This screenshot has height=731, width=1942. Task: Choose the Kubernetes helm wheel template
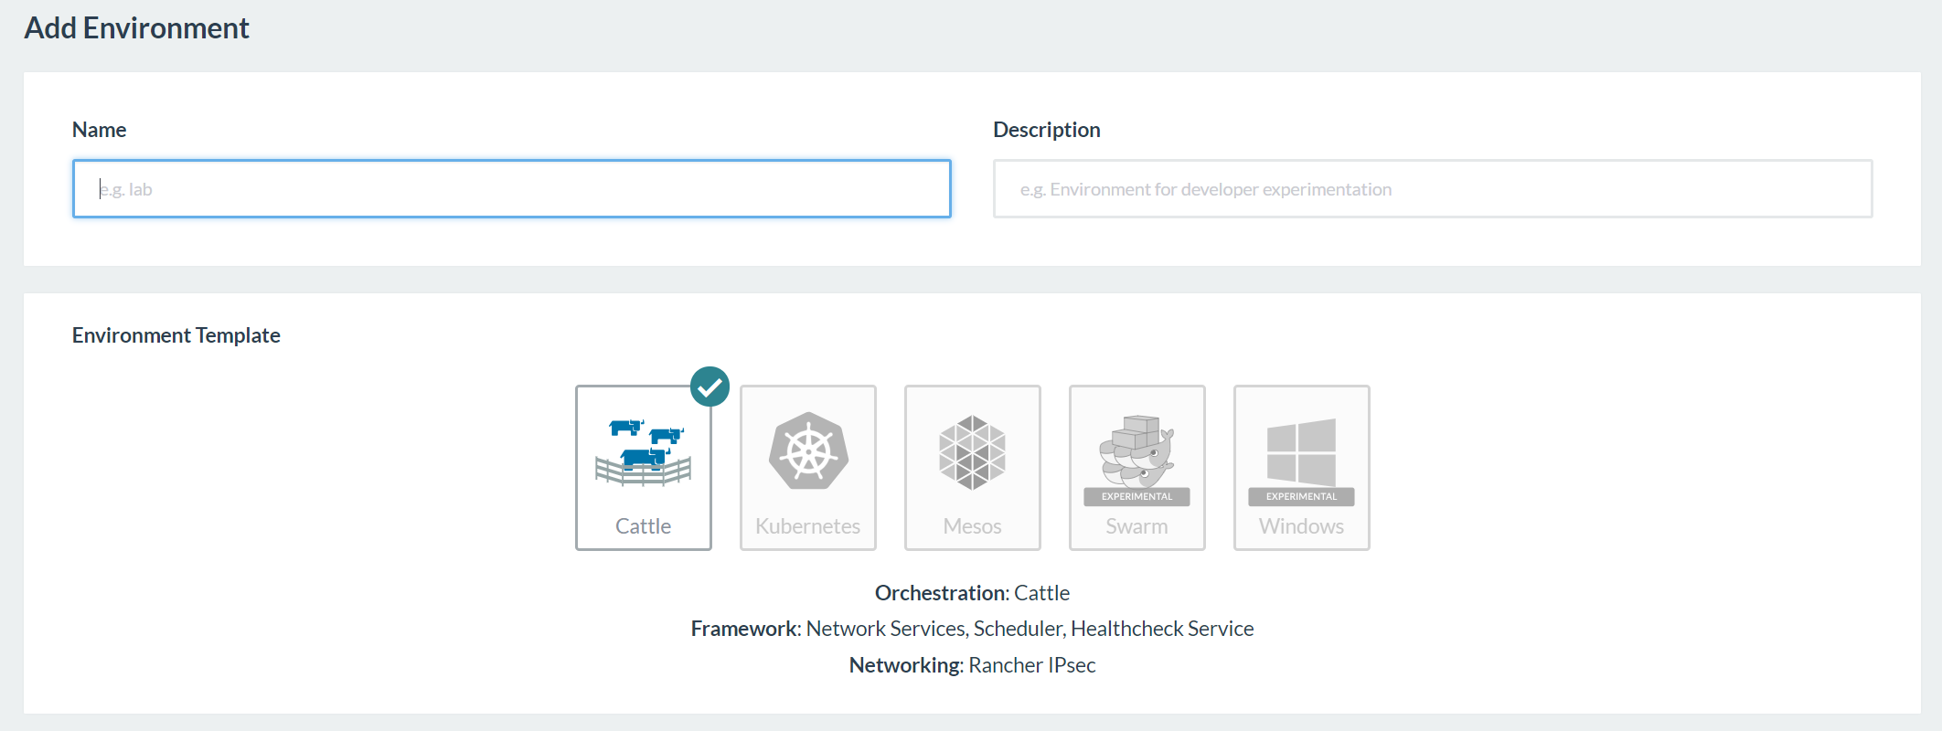[x=807, y=468]
